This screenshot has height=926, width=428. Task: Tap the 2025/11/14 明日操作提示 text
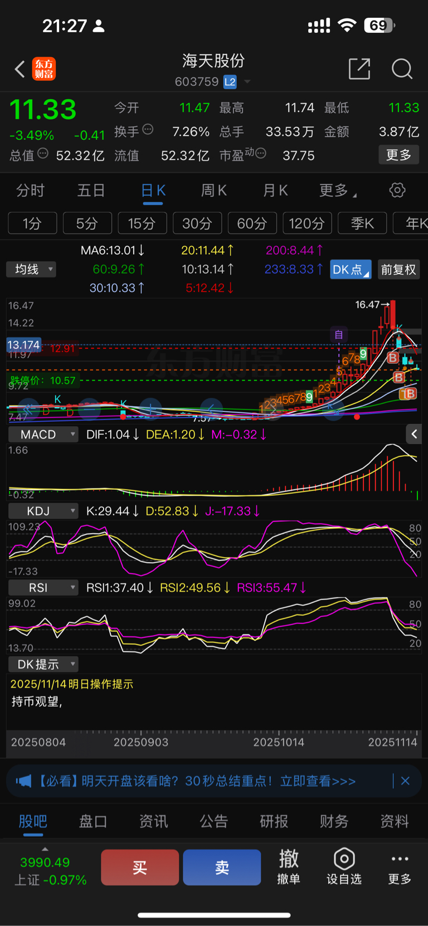pos(72,684)
